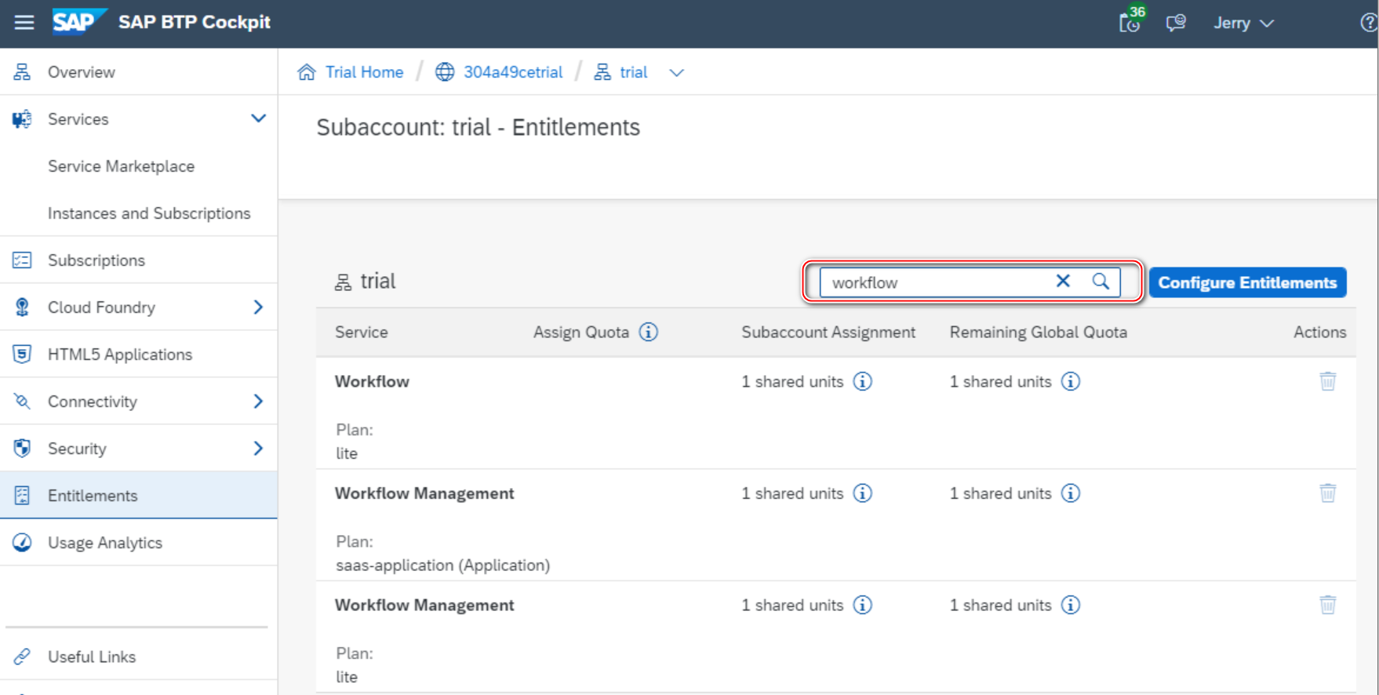The image size is (1379, 695).
Task: Delete the Workflow lite entitlement
Action: (x=1327, y=381)
